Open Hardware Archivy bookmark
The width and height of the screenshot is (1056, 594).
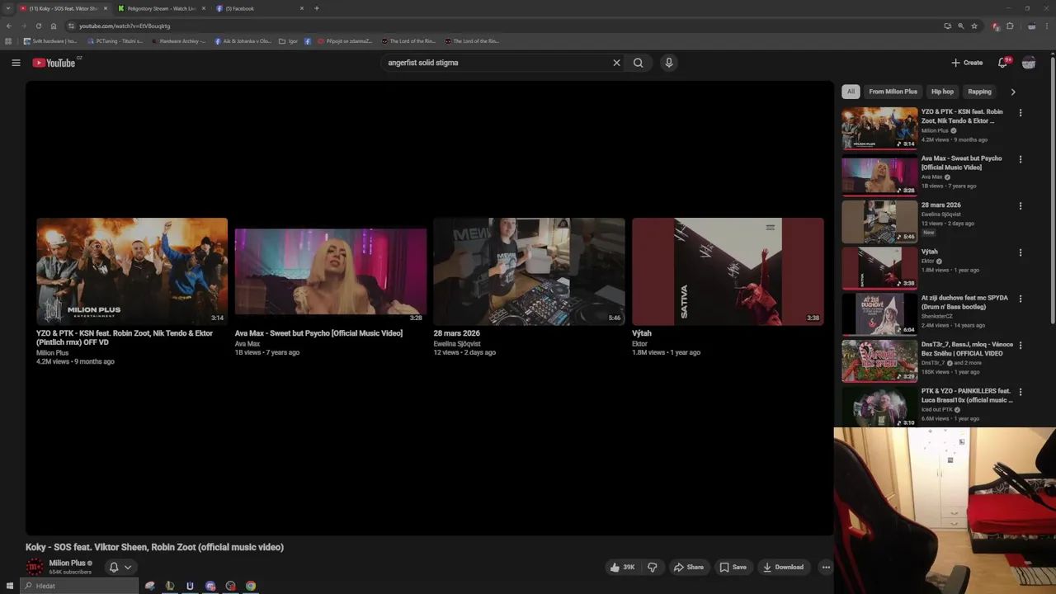[x=179, y=40]
